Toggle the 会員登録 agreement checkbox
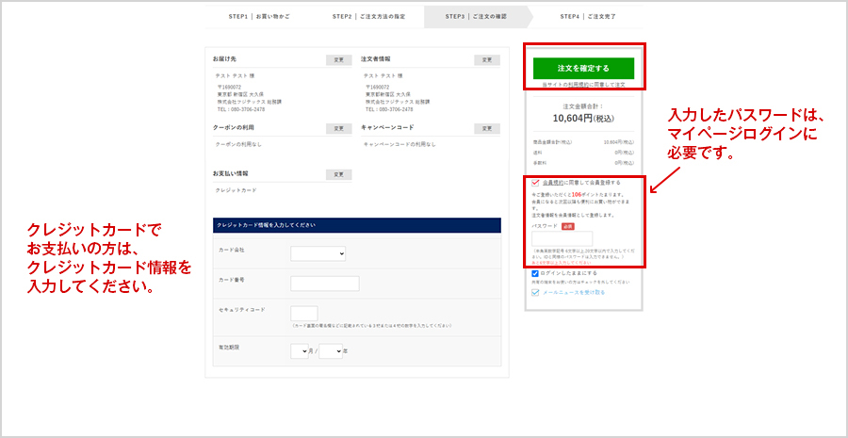 pos(536,183)
